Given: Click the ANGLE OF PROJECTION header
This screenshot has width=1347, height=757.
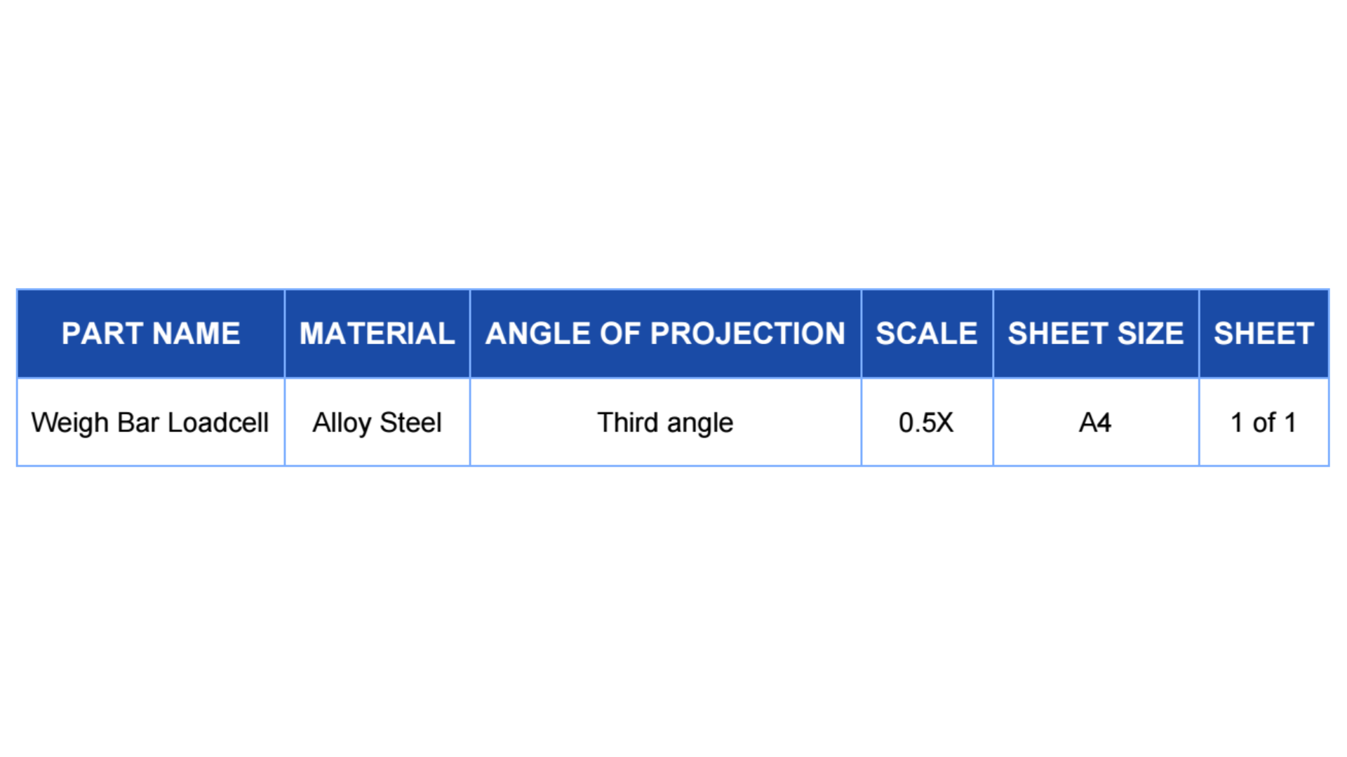Looking at the screenshot, I should (x=665, y=334).
